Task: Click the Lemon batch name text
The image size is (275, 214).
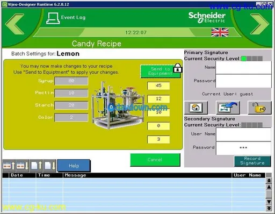Action: click(68, 54)
